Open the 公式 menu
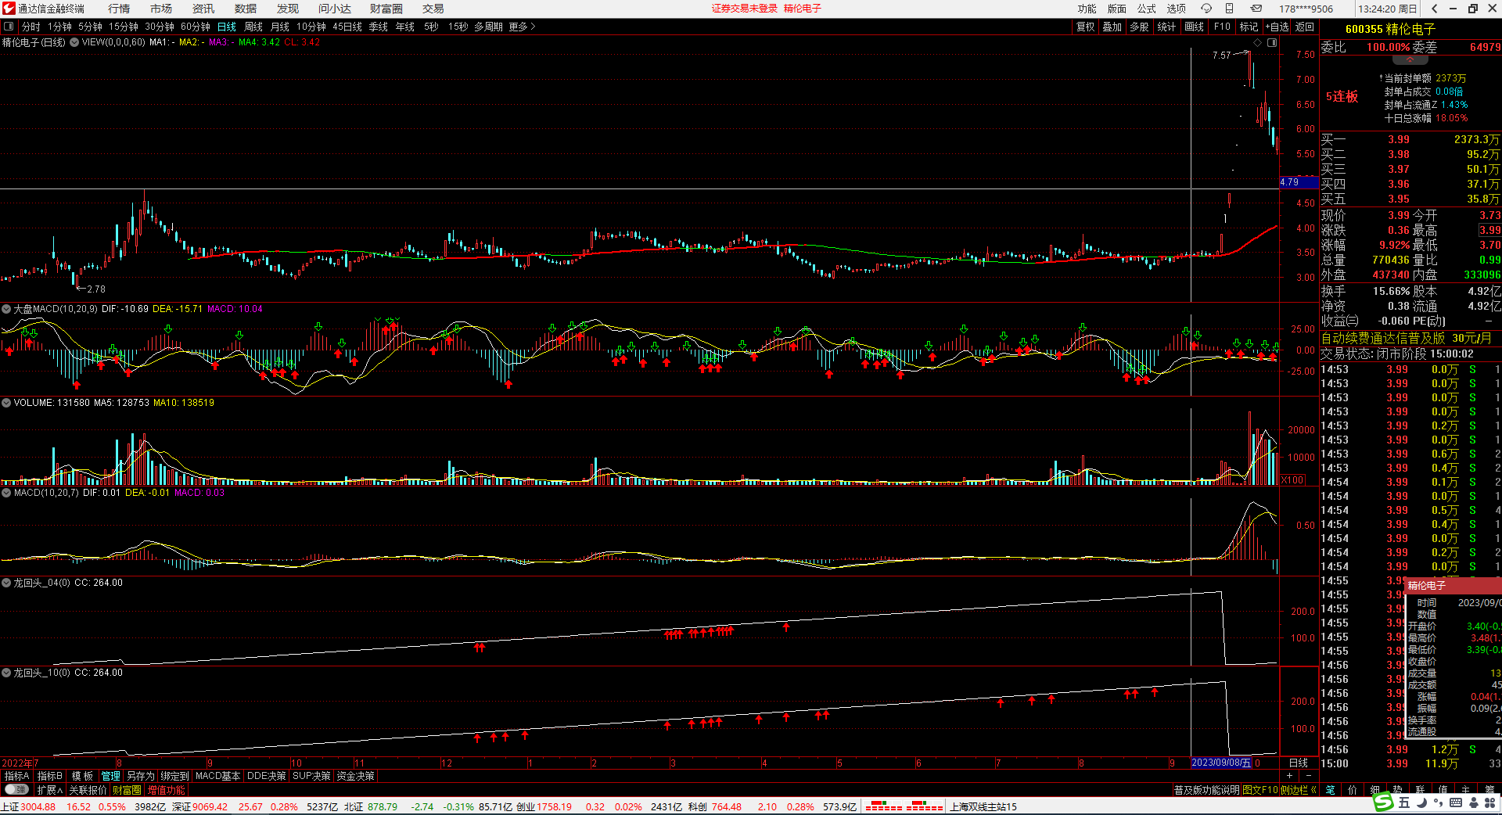Screen dimensions: 1502x815 click(1147, 9)
